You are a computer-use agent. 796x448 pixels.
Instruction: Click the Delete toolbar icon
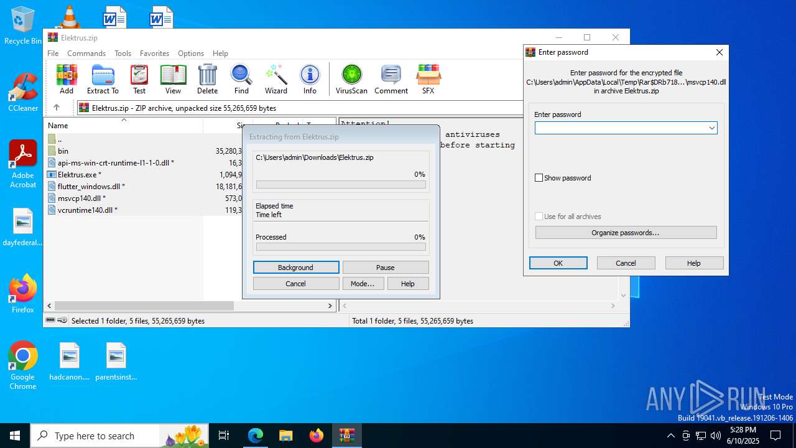207,79
